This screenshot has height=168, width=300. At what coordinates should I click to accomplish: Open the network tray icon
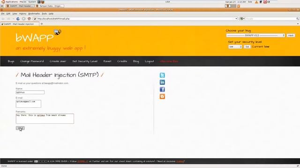(x=261, y=2)
